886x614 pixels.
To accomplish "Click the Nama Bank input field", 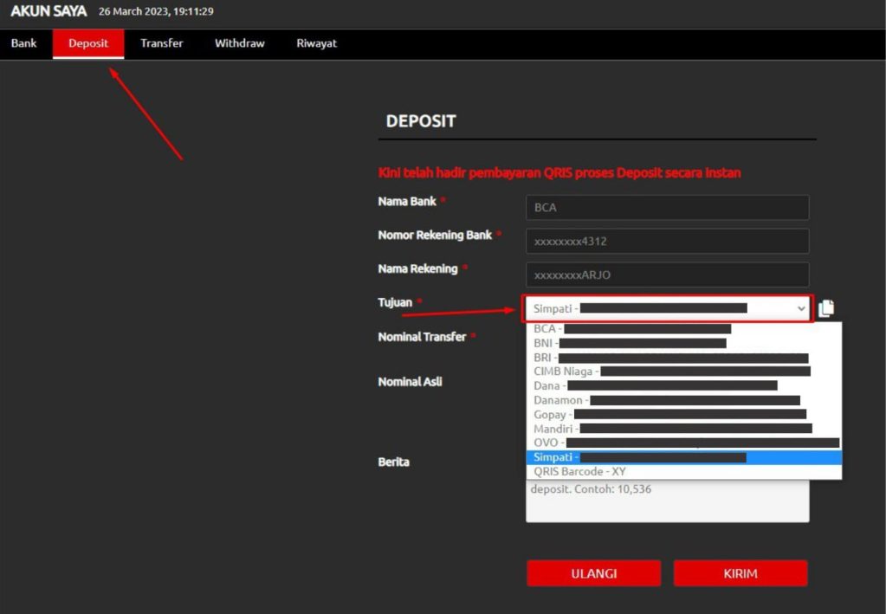I will 667,208.
